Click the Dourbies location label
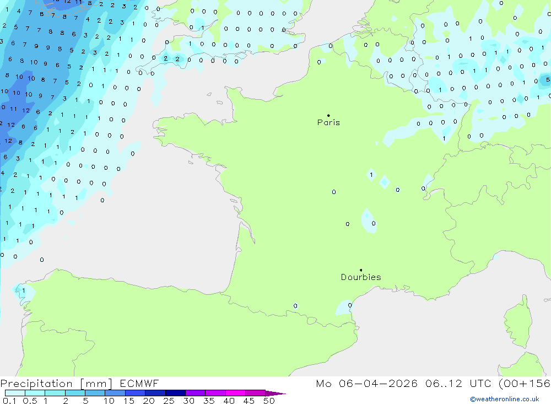This screenshot has width=551, height=404. pyautogui.click(x=361, y=277)
